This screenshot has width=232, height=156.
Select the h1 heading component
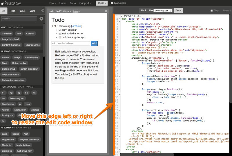[x=3, y=93]
